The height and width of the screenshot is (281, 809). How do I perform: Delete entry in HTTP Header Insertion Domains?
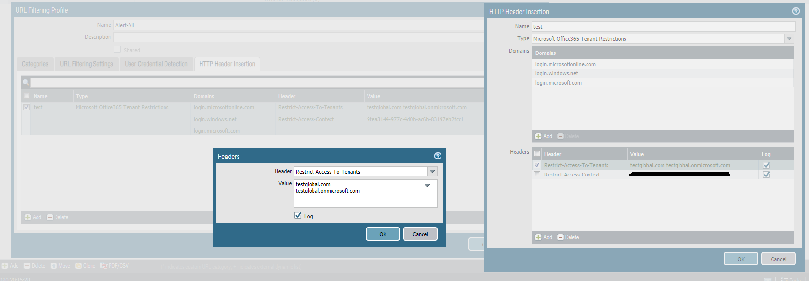(x=568, y=136)
